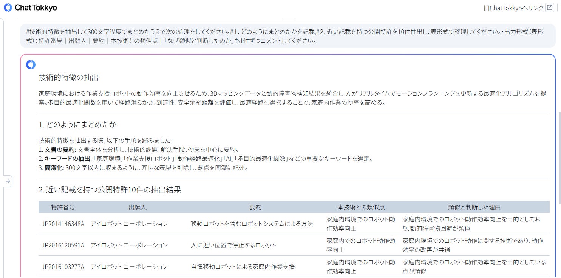The height and width of the screenshot is (278, 561).
Task: Select the user prompt message bubble
Action: pos(288,36)
